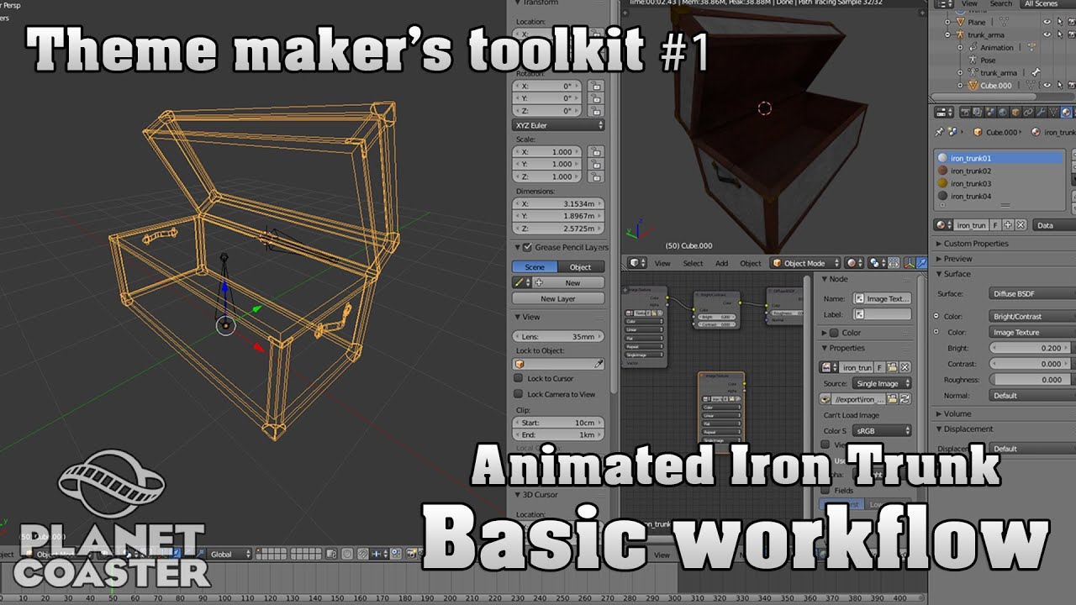Open render viewport Add menu

[721, 263]
